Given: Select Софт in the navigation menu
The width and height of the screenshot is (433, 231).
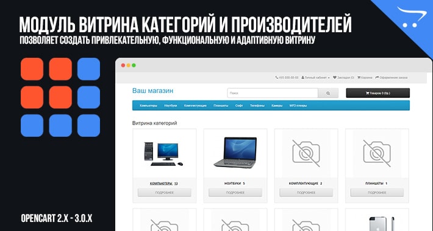Looking at the screenshot, I should (239, 106).
